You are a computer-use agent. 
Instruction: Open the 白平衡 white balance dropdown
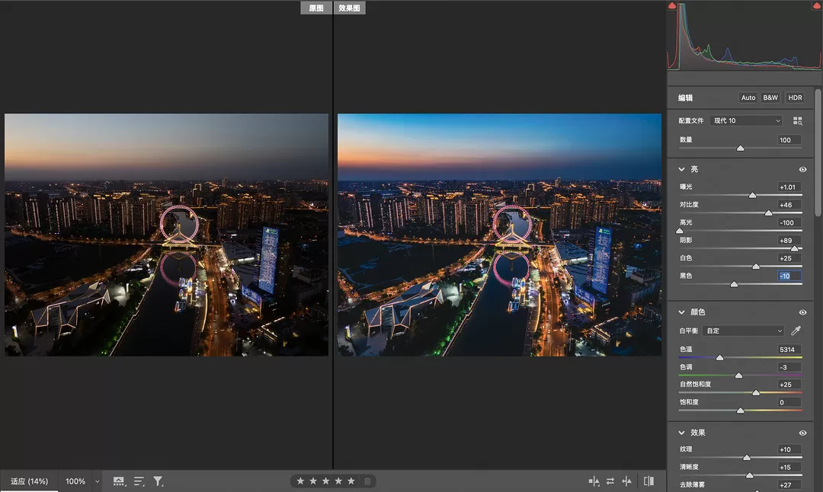click(743, 331)
